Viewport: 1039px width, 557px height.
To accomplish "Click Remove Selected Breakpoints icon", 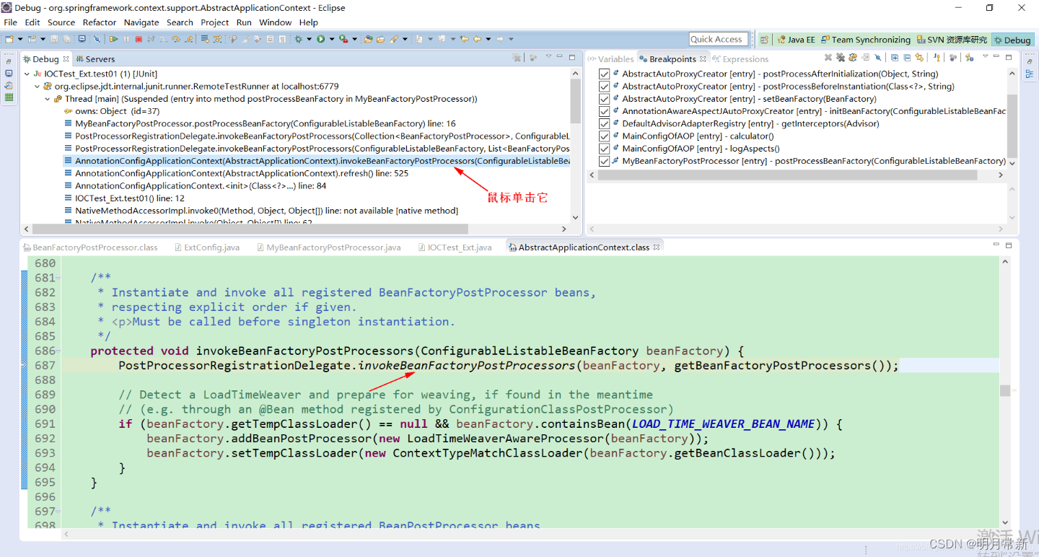I will [x=828, y=58].
